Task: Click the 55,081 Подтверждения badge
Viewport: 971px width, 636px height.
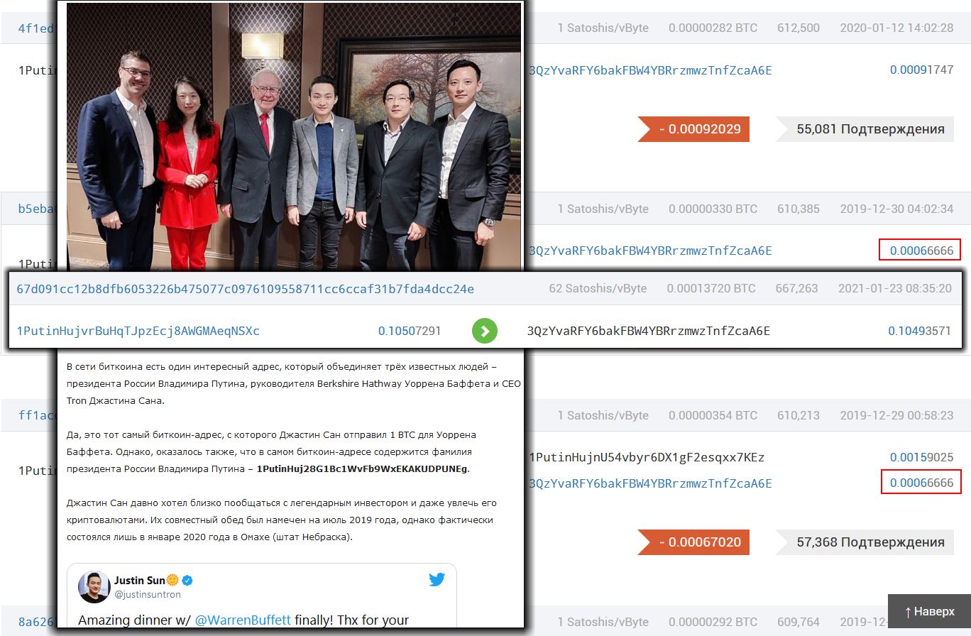Action: click(864, 129)
